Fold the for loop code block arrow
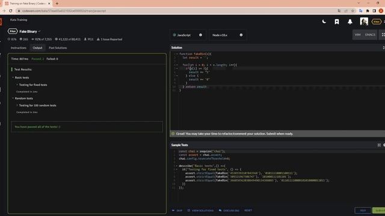This screenshot has height=216, width=385. pos(177,65)
